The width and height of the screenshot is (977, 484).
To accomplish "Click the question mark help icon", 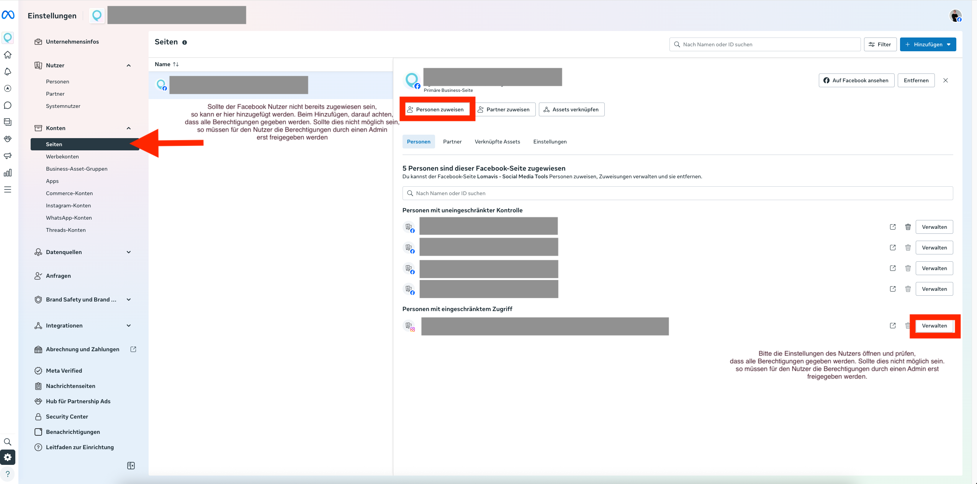I will pos(8,474).
